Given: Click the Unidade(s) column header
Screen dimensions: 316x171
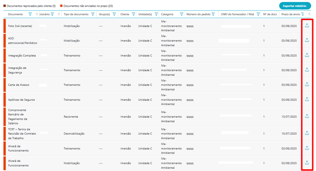Looking at the screenshot, I should pos(145,14).
